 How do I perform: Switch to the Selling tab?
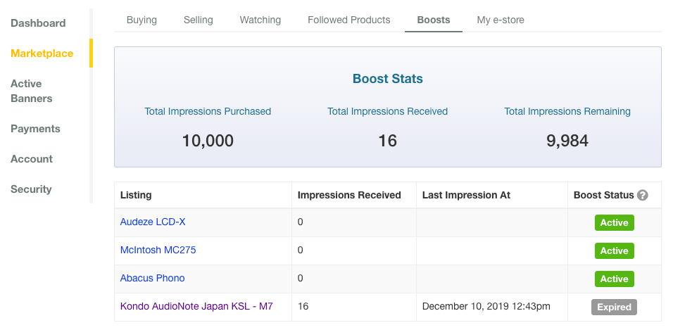[199, 20]
